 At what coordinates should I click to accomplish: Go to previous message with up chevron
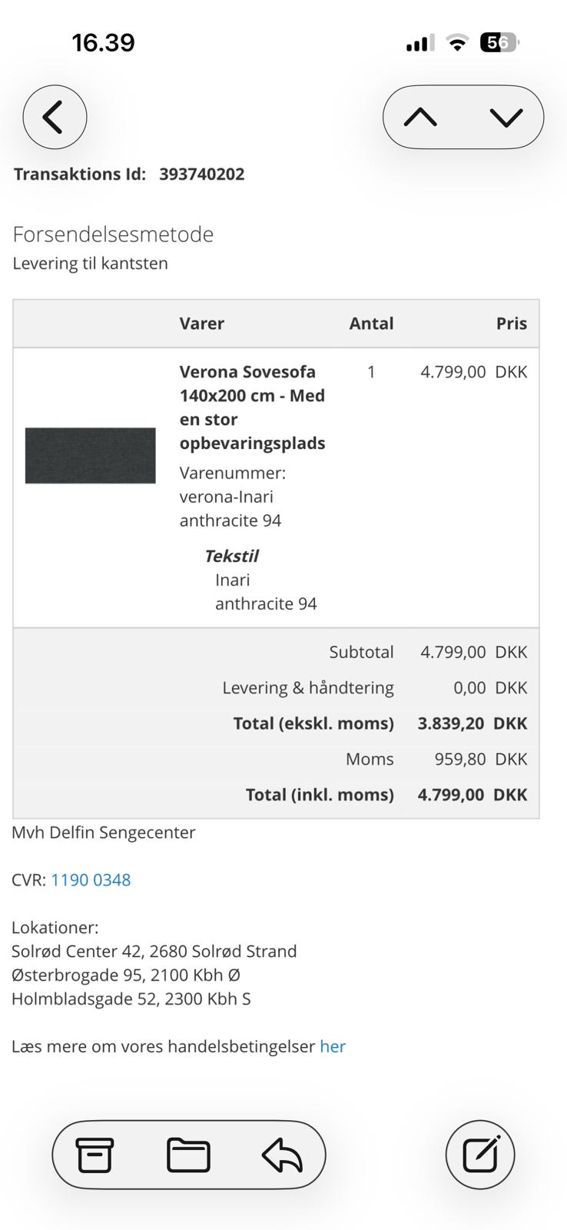[420, 118]
